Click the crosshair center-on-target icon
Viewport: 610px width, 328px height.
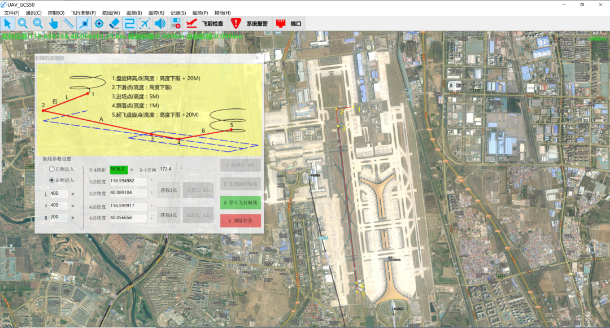(99, 23)
